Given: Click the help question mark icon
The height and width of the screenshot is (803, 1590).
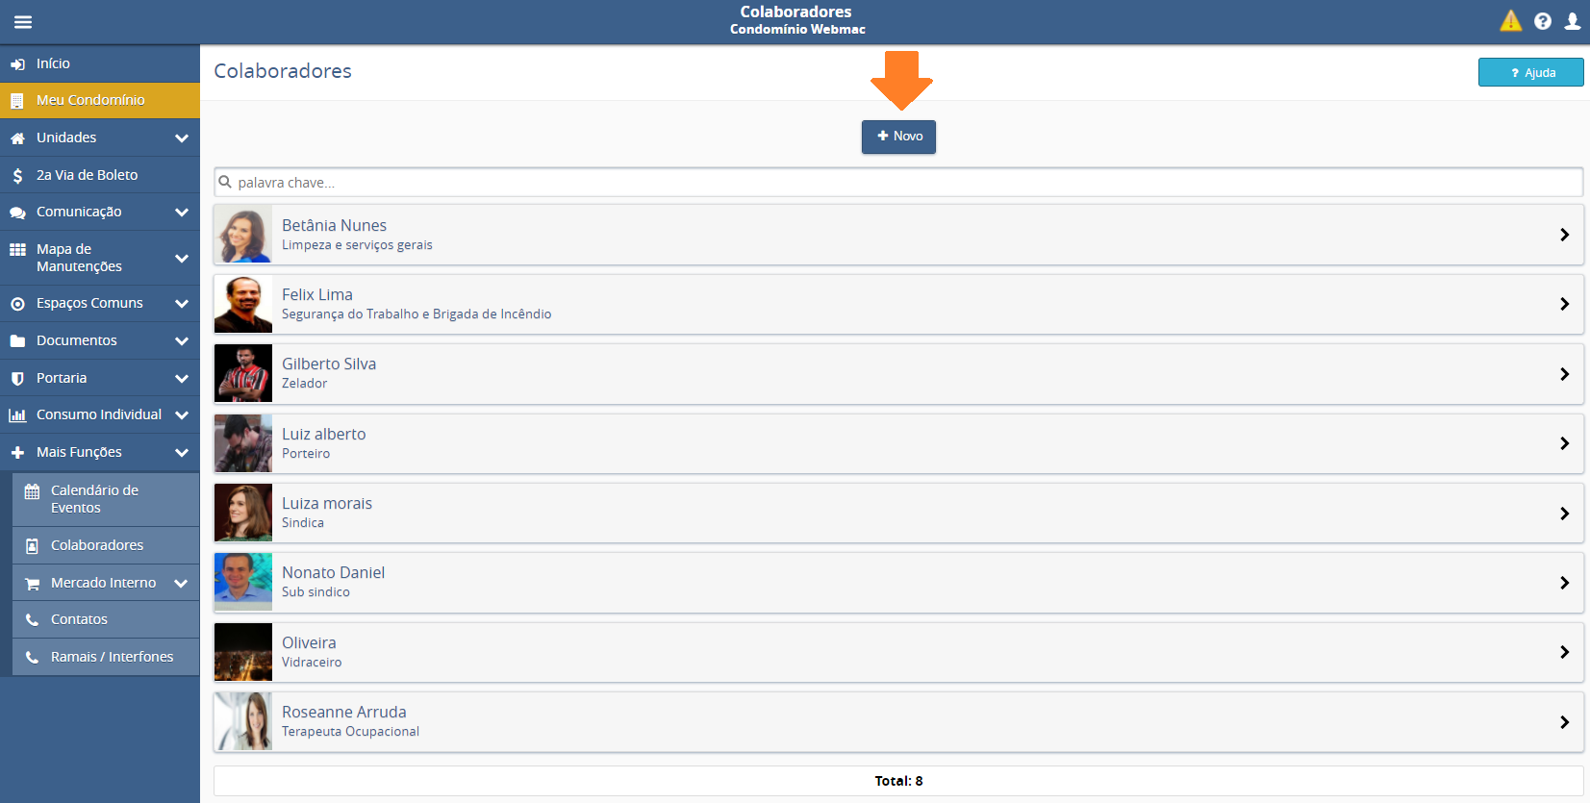Looking at the screenshot, I should point(1542,21).
